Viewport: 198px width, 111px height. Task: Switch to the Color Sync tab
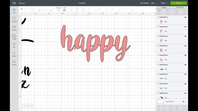coord(180,7)
